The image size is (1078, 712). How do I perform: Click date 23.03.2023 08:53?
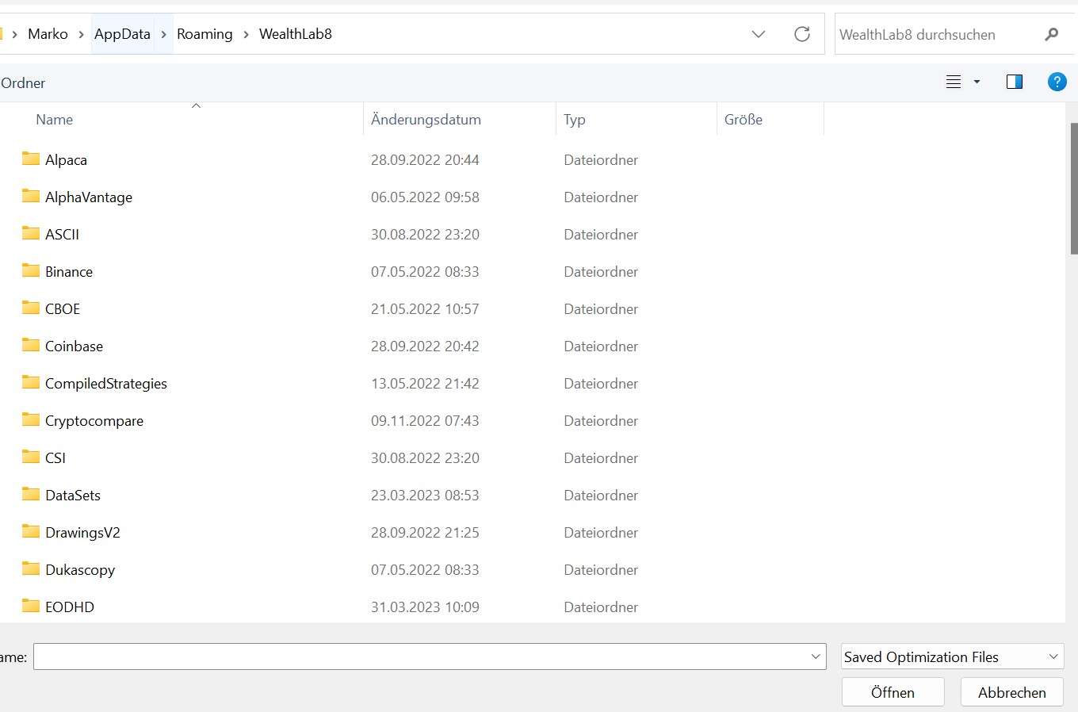(x=425, y=495)
